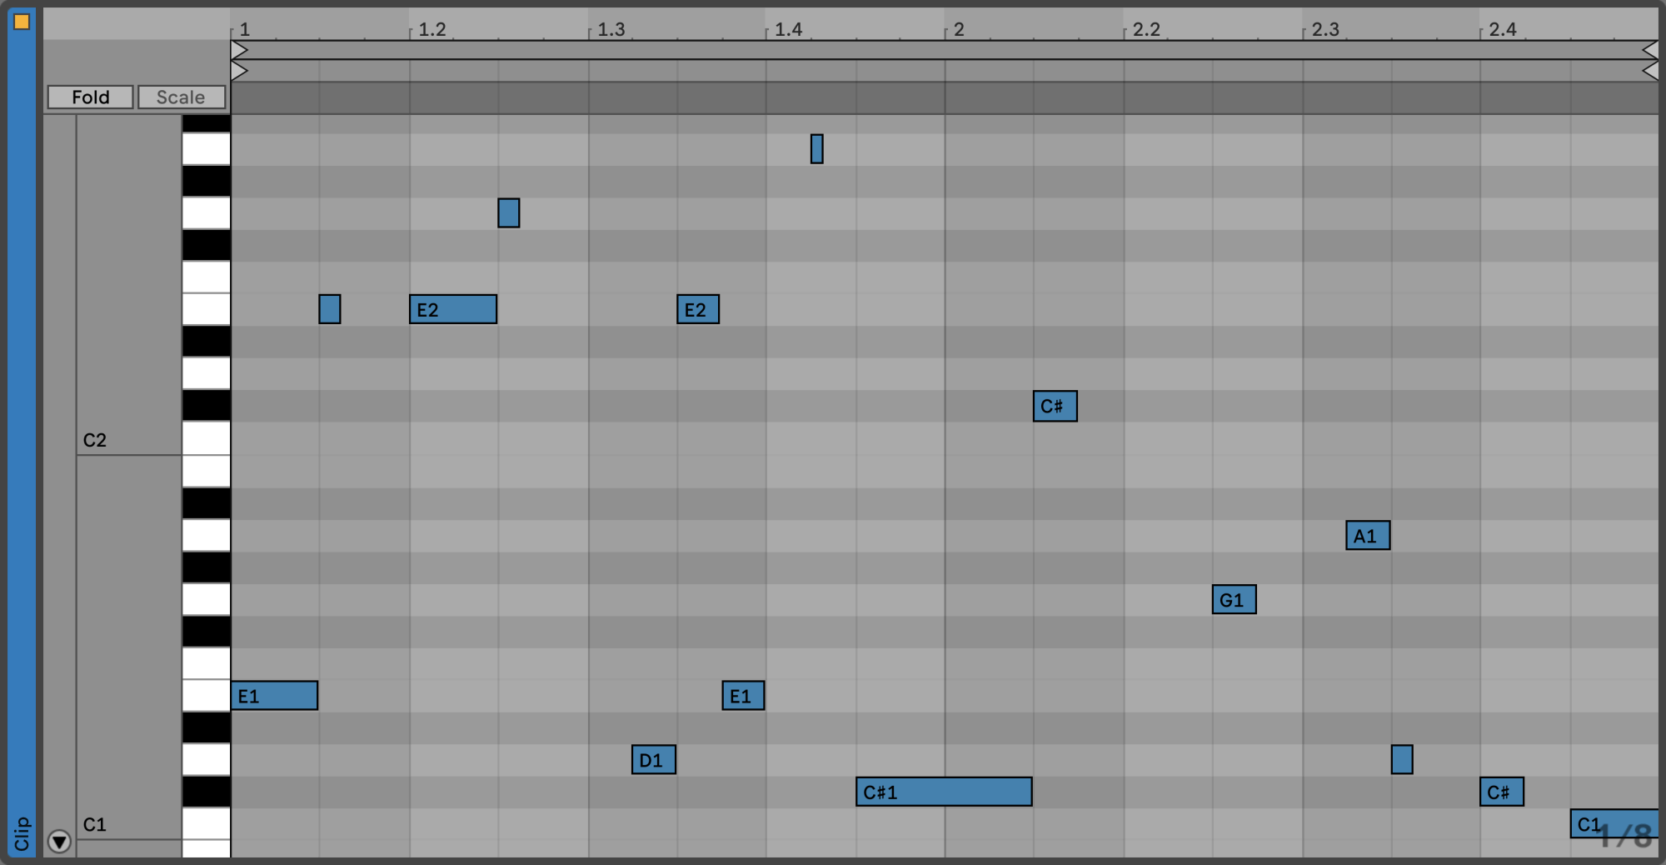Click bar 2 on the timeline ruler
1666x865 pixels.
tap(958, 29)
